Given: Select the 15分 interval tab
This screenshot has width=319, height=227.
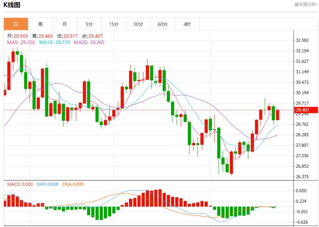Looking at the screenshot, I should [x=114, y=24].
